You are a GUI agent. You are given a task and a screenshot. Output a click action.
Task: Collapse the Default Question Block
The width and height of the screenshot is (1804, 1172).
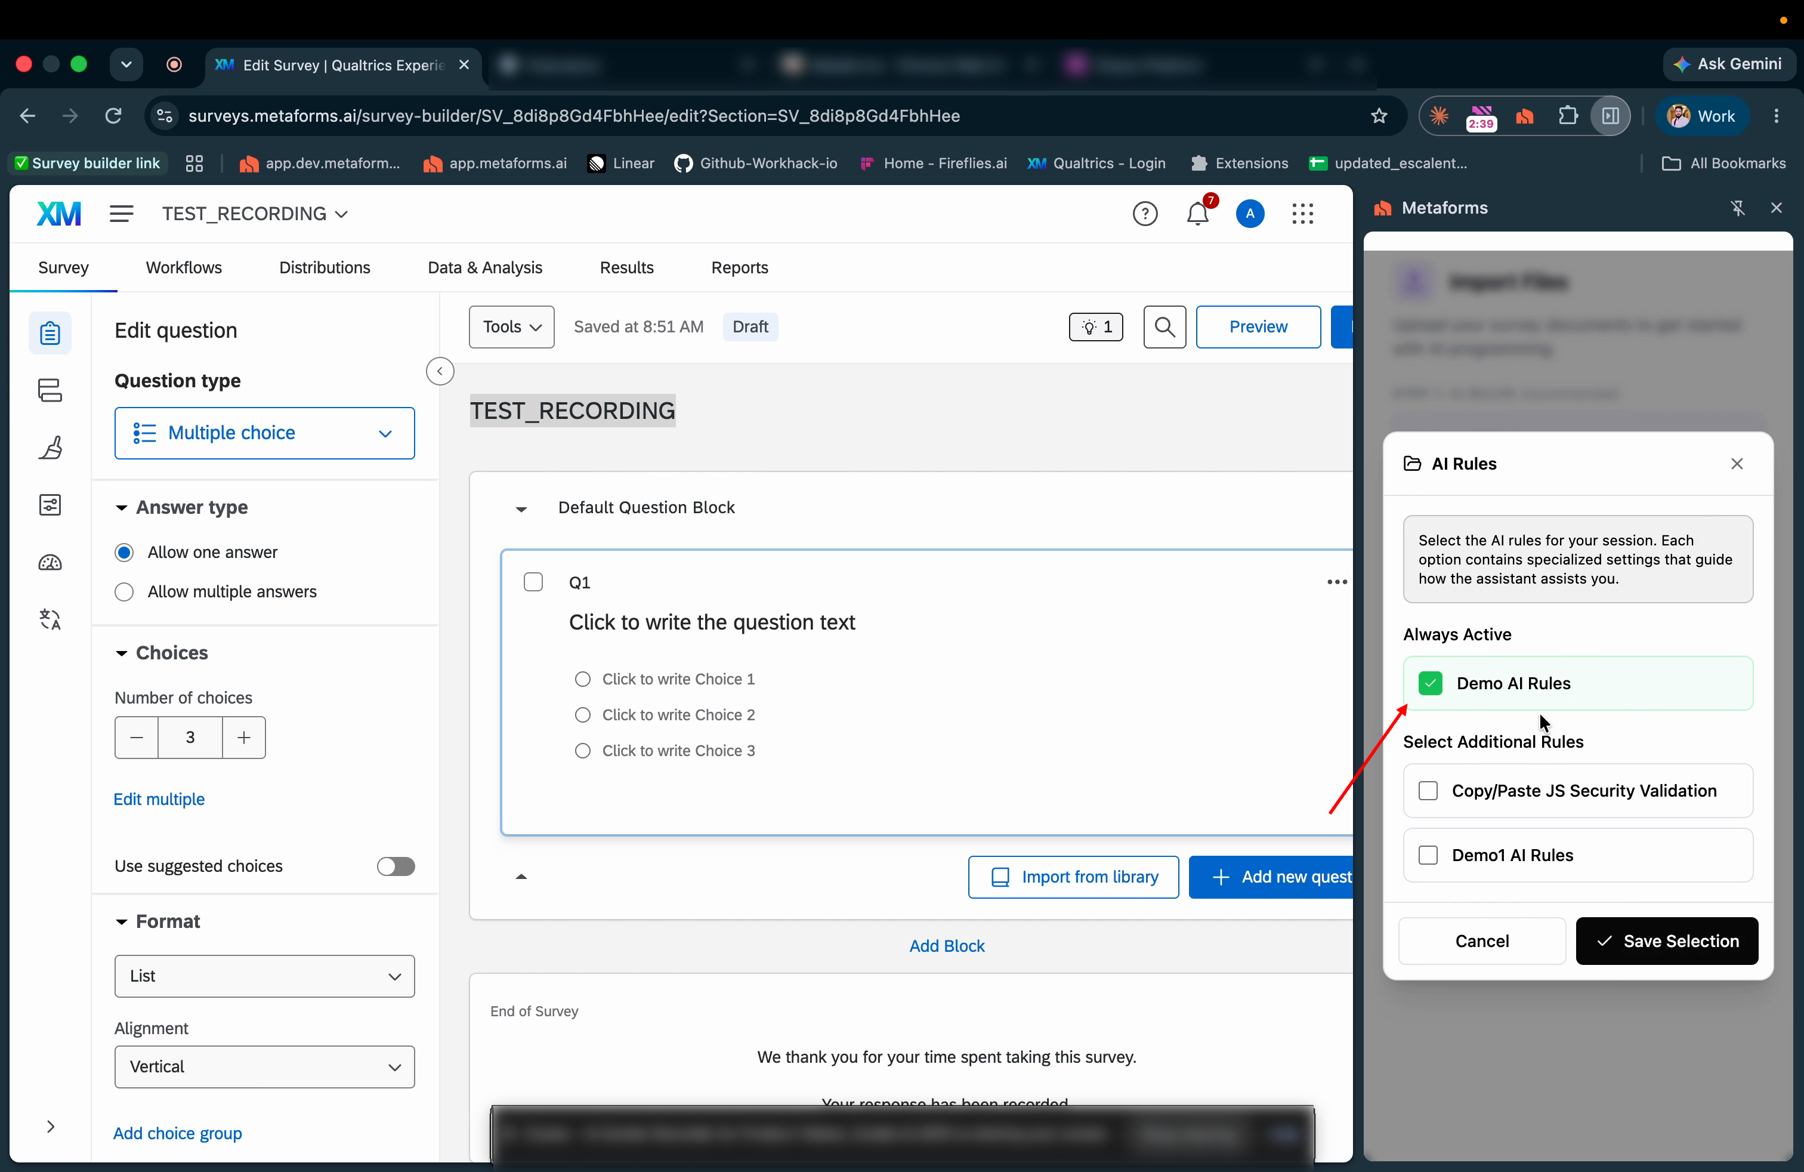point(521,508)
